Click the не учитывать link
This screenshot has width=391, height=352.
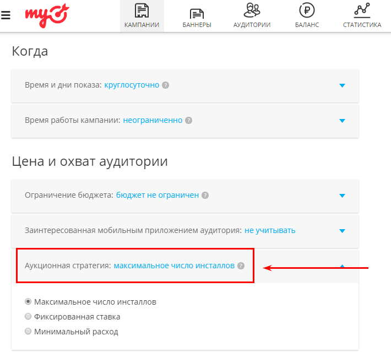270,230
